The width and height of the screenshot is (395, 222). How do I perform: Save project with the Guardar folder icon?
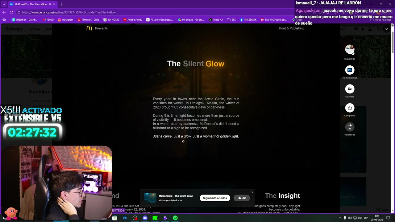pos(350,89)
